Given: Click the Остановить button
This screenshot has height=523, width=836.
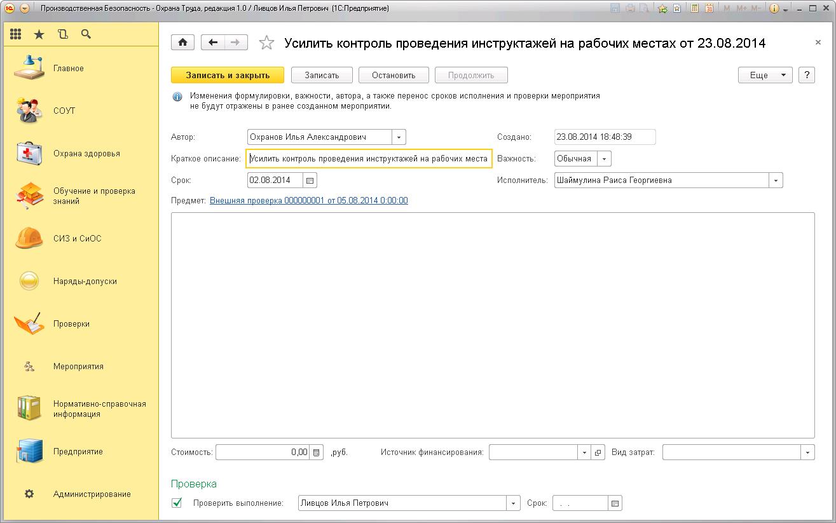Looking at the screenshot, I should [x=394, y=75].
